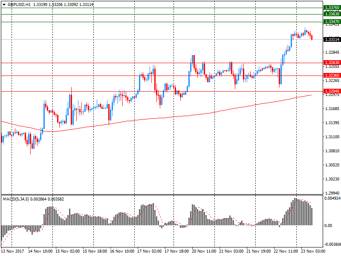Click the 23 Nov 03:00 time label
This screenshot has width=341, height=256.
[x=313, y=251]
